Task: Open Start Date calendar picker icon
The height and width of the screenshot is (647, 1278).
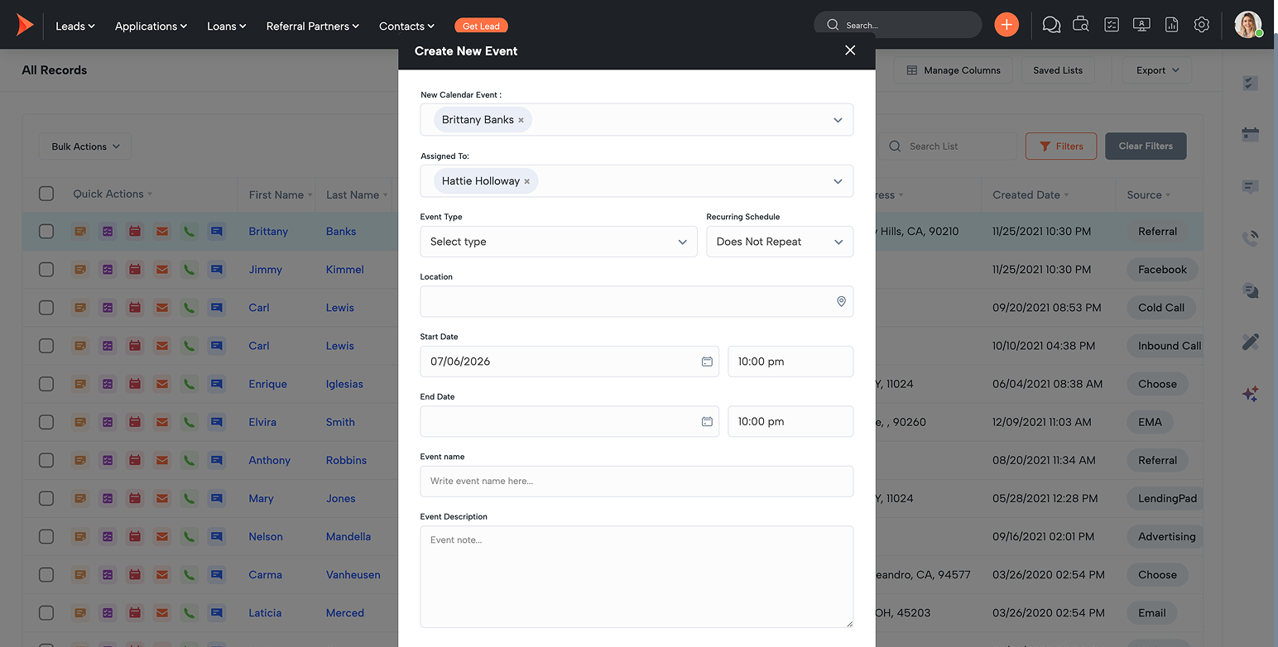Action: coord(707,362)
